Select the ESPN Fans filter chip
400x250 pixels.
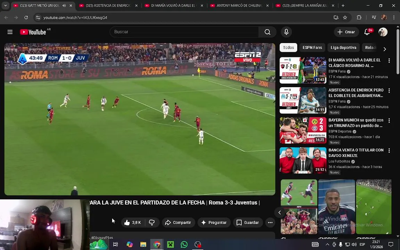tap(312, 48)
